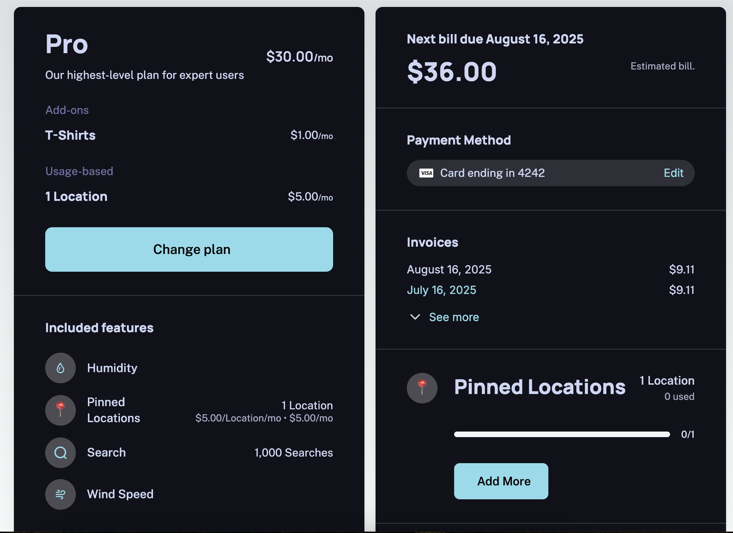This screenshot has height=533, width=733.
Task: Click the Pinned Locations usage progress bar
Action: point(562,434)
